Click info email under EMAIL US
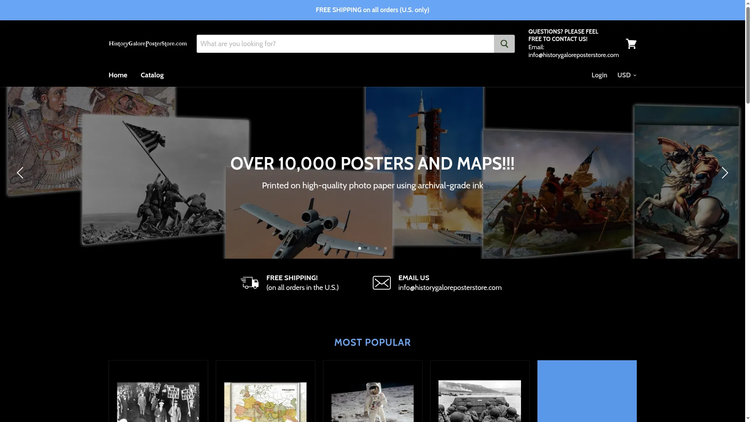751x422 pixels. point(450,288)
